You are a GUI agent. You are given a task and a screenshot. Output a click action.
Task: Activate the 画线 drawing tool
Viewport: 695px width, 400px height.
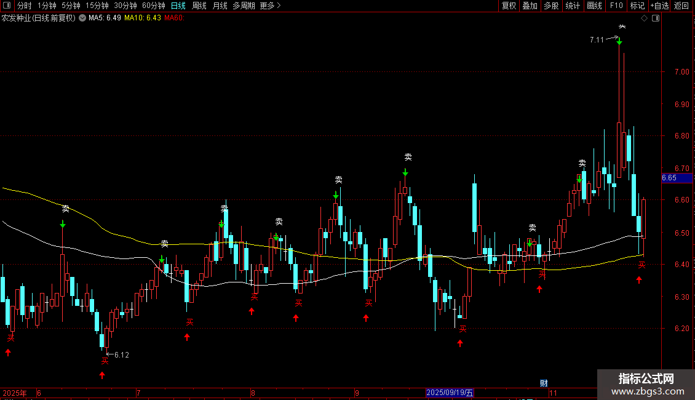coord(594,6)
